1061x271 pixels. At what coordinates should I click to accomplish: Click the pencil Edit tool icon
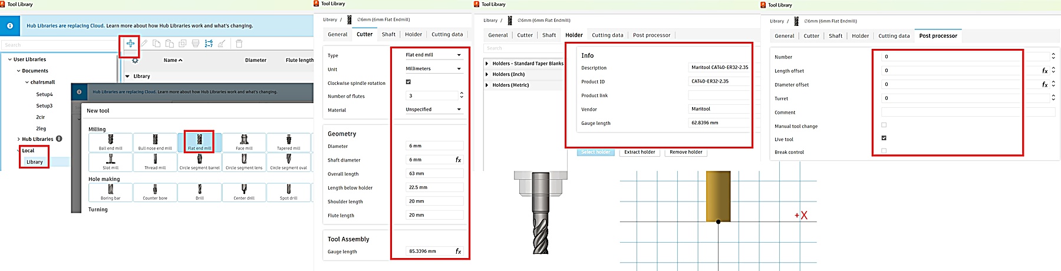(144, 43)
